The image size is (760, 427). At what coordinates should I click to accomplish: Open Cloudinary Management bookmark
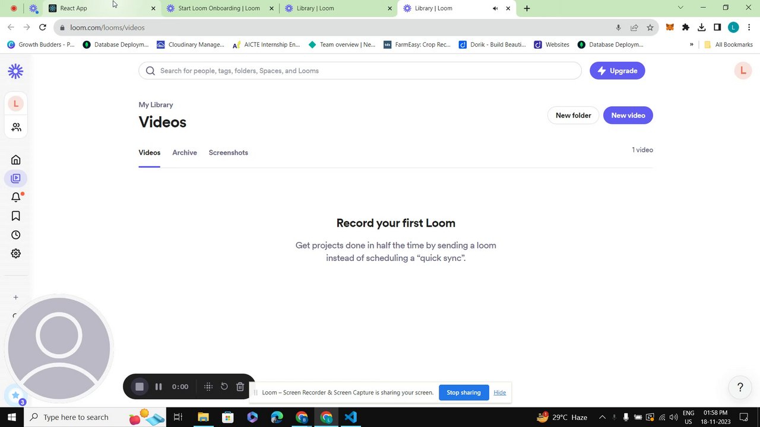(x=191, y=44)
